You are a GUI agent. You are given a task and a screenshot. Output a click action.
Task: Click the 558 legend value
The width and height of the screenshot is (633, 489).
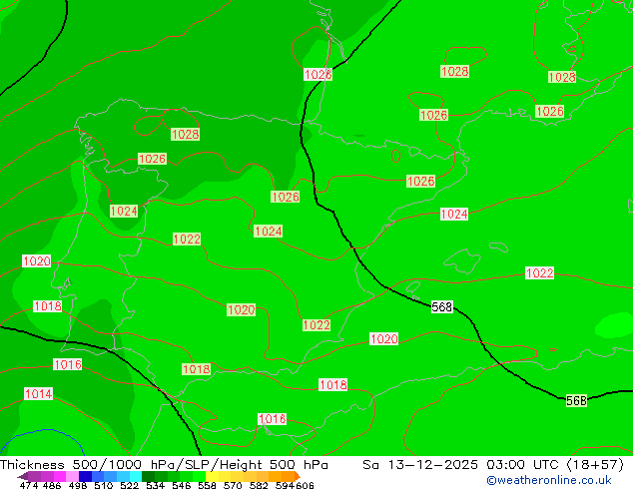tap(207, 485)
